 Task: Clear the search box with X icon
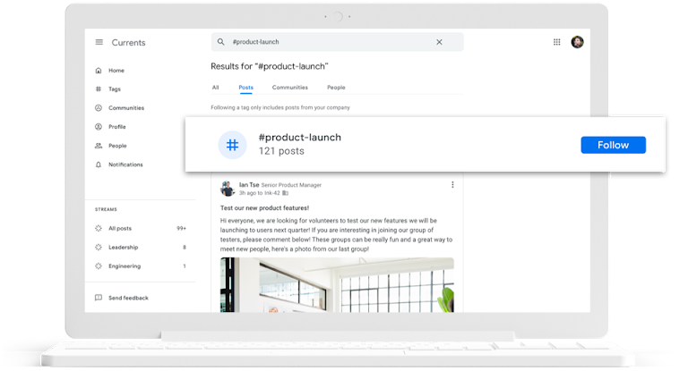(439, 42)
